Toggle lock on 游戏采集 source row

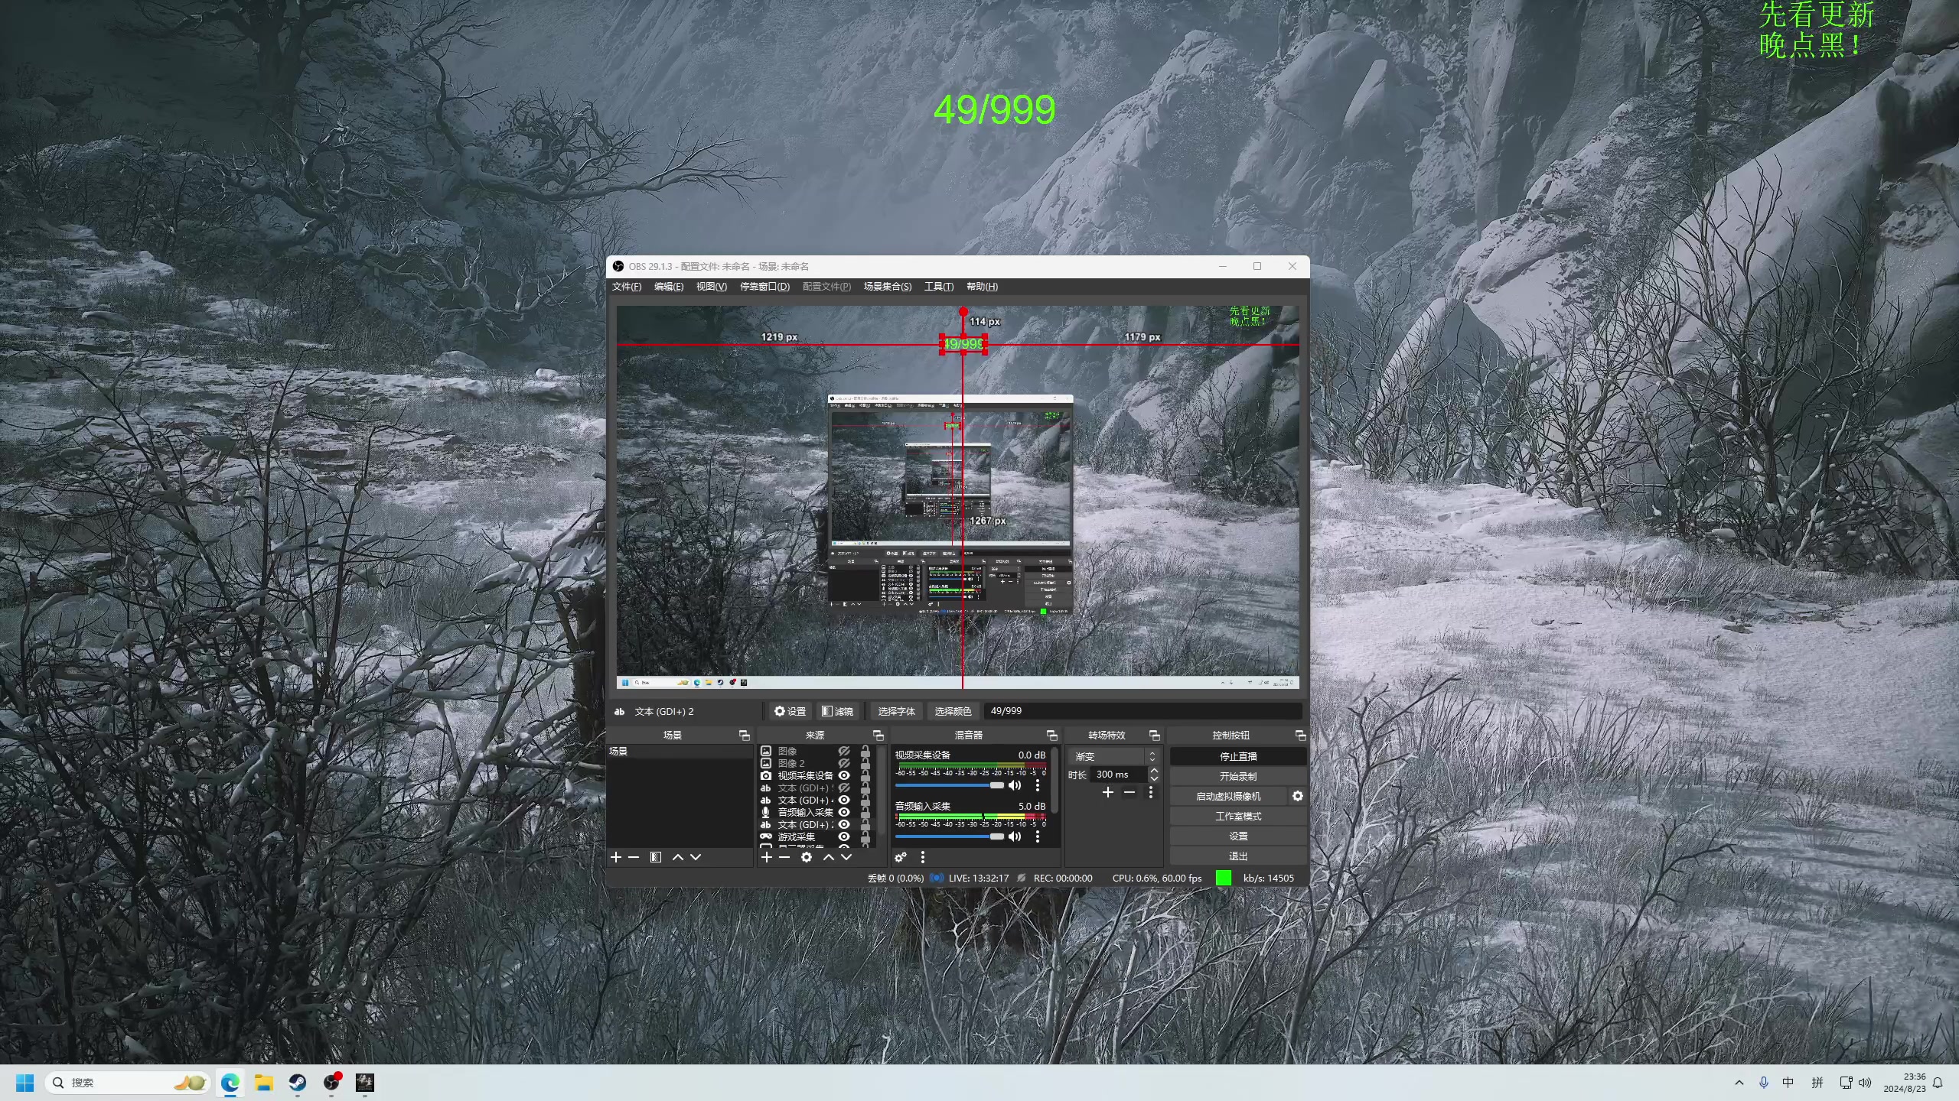(865, 836)
